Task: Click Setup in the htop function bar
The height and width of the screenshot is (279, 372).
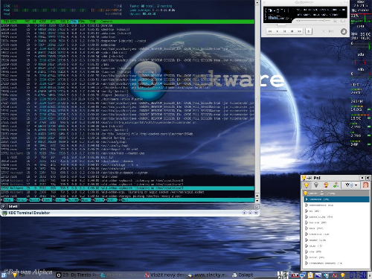Action: 21,199
